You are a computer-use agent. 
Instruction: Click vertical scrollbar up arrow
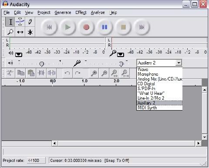(205, 90)
